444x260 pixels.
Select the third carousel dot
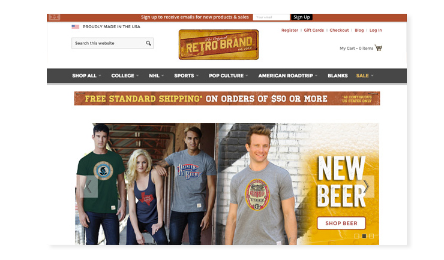click(371, 236)
